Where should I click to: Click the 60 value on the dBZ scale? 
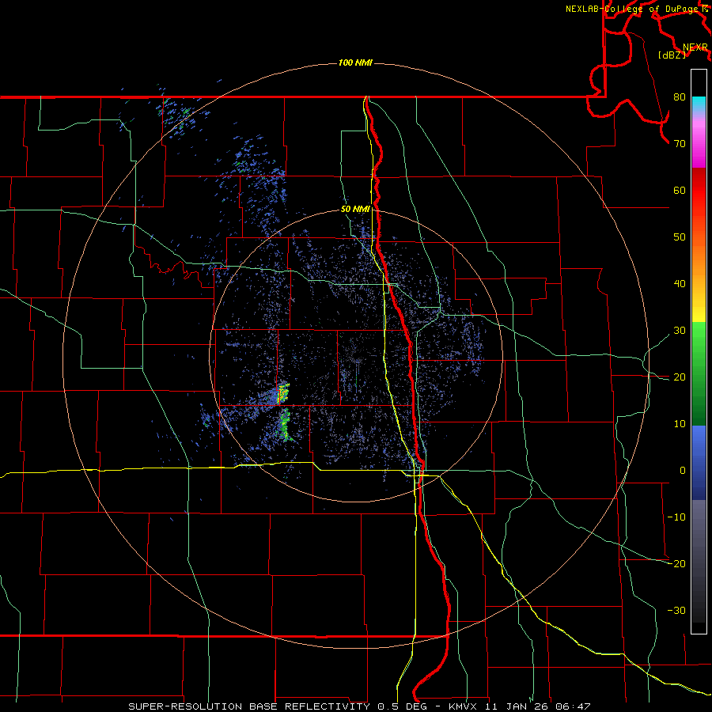coord(680,190)
